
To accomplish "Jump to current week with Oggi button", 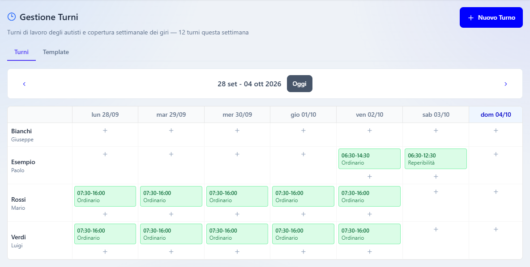I will tap(299, 84).
